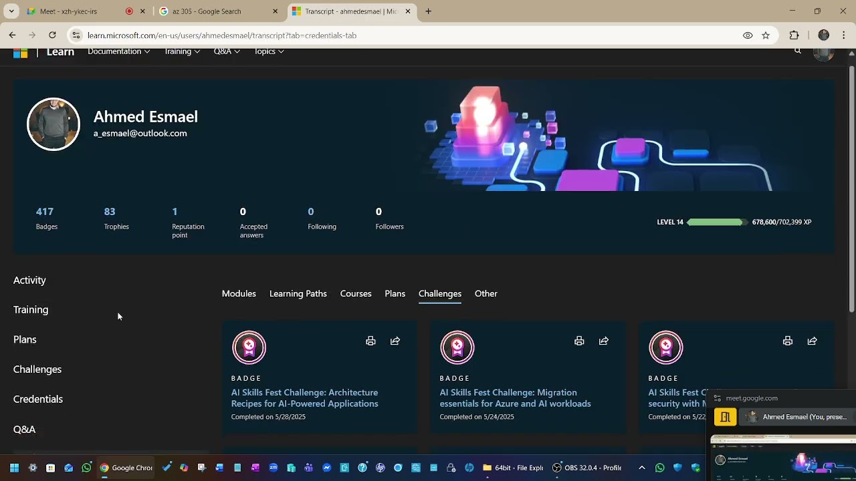The image size is (856, 481).
Task: Bookmark this page with star icon
Action: tap(766, 35)
